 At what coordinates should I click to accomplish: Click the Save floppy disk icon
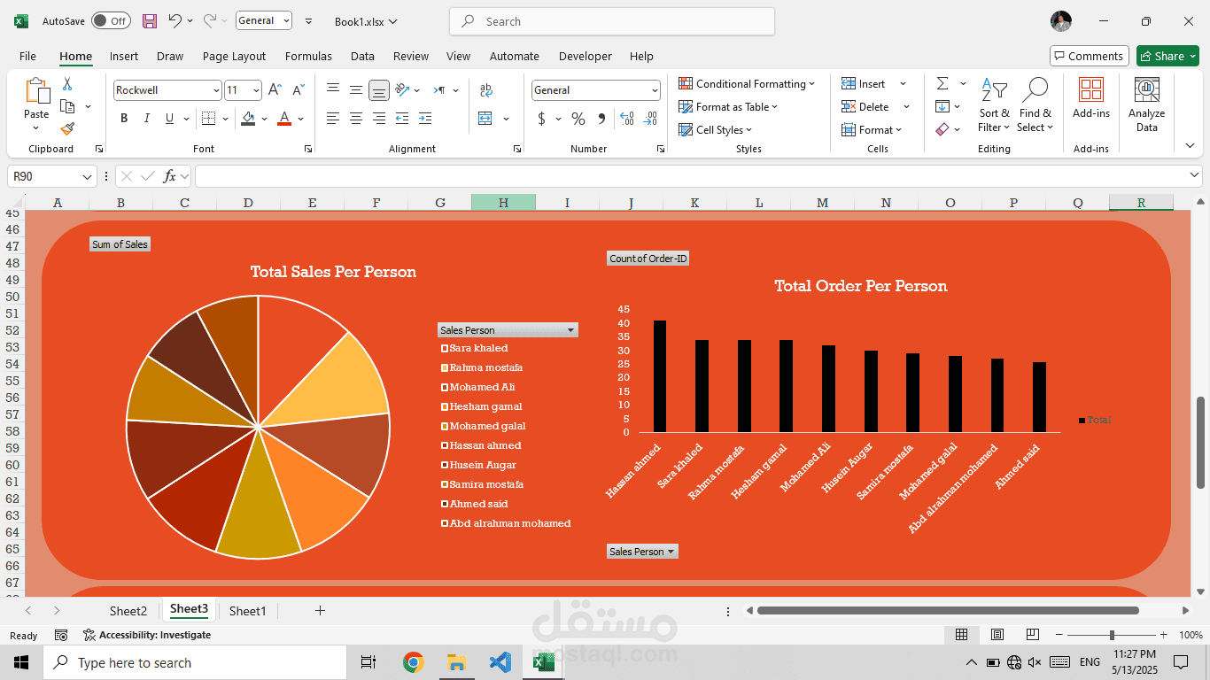[x=150, y=21]
